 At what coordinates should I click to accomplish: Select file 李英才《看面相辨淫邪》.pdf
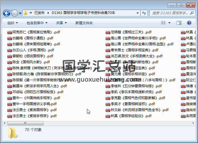coord(130,104)
